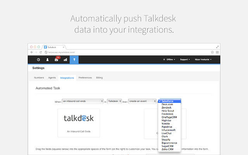Screen dimensions: 248x155
Task: Open the 'create an event' dropdown
Action: (x=142, y=101)
